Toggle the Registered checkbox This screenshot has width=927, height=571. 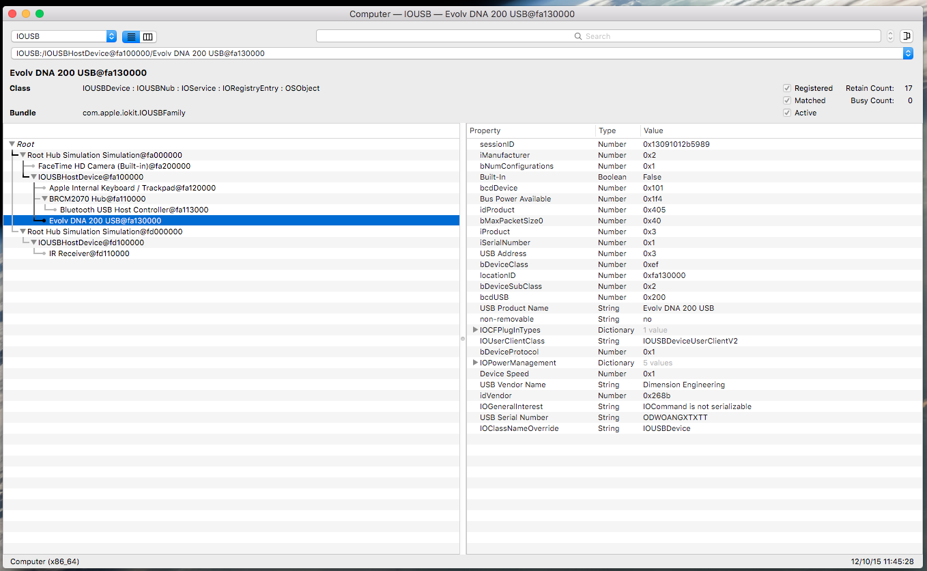(787, 88)
